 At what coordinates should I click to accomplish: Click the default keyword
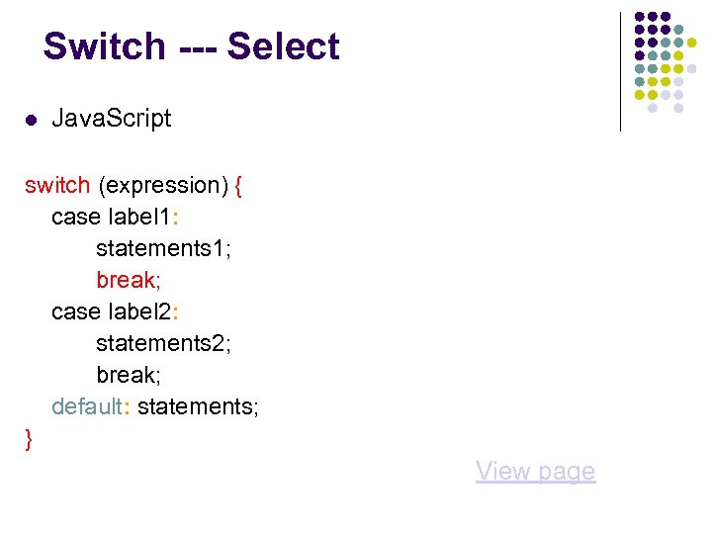pos(87,406)
